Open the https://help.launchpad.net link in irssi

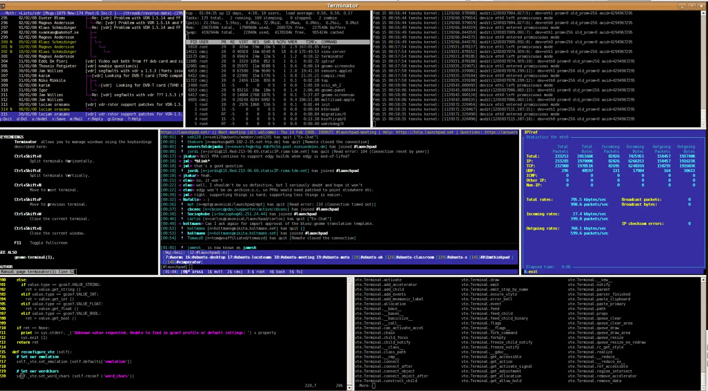pyautogui.click(x=424, y=132)
